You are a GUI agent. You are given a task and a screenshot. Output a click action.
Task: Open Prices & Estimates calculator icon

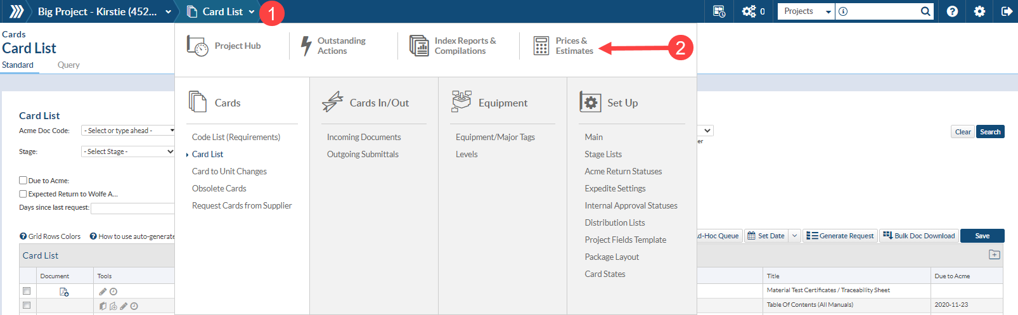[541, 46]
